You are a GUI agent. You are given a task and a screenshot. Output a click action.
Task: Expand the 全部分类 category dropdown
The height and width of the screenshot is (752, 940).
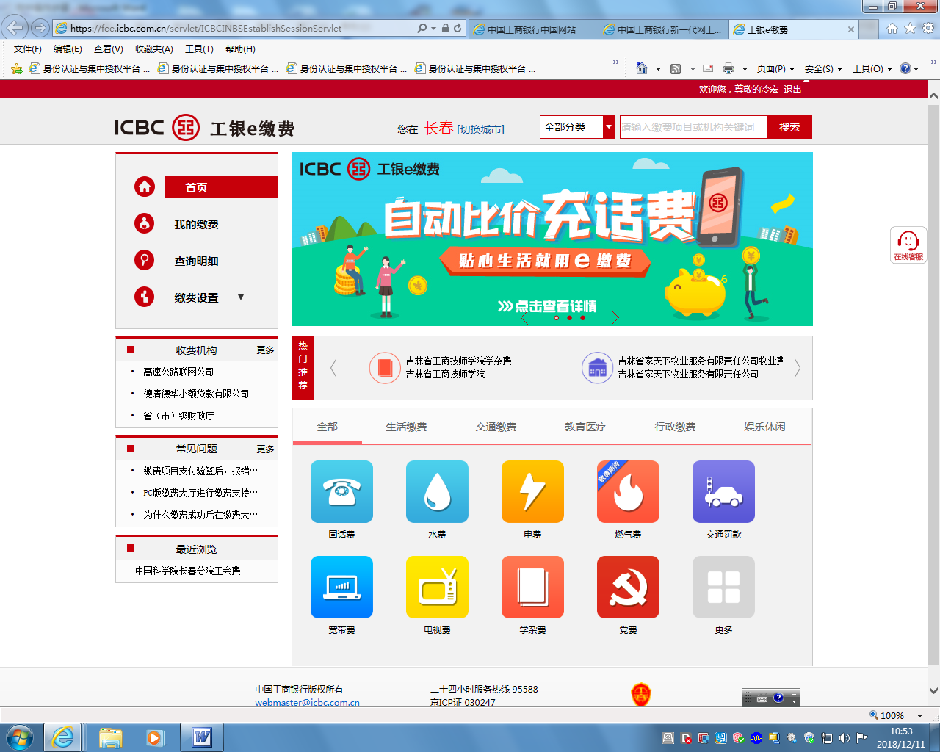pos(609,127)
